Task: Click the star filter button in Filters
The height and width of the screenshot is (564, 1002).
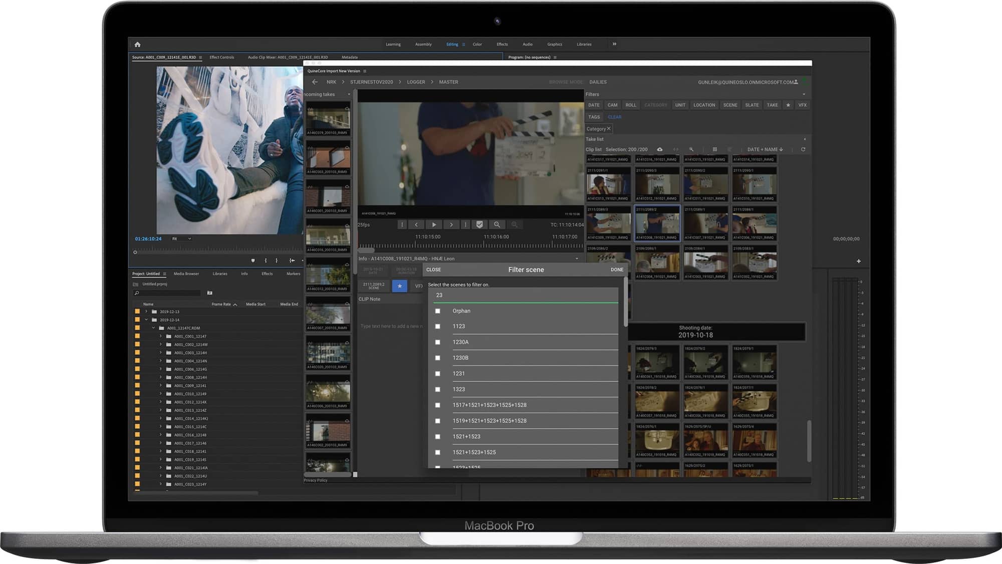Action: [788, 105]
